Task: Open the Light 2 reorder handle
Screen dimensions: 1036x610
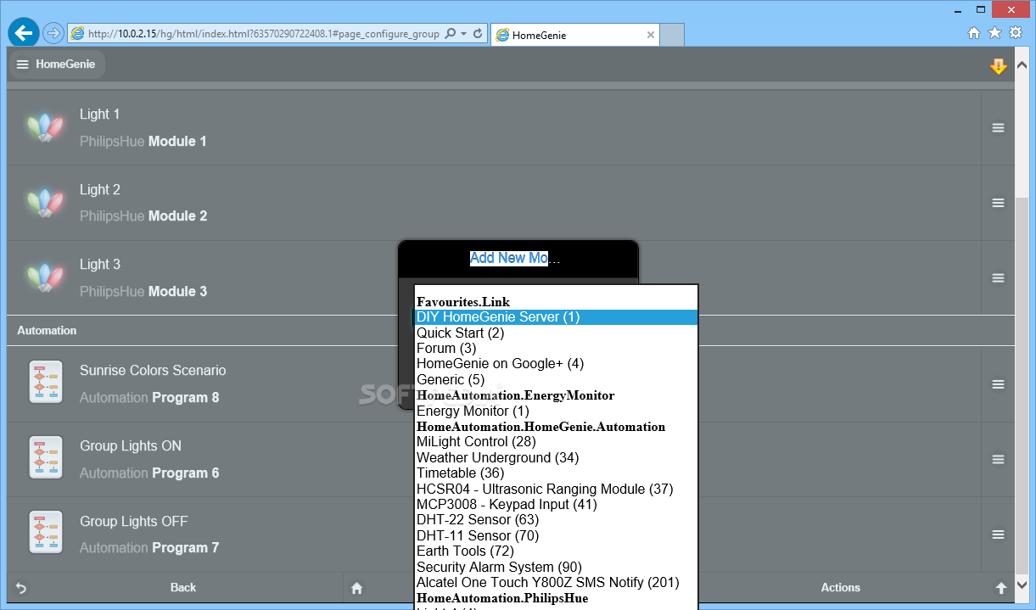Action: coord(998,203)
